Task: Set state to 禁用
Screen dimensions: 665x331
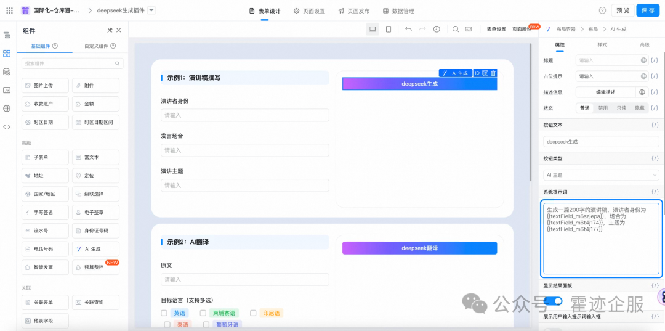Action: pos(603,108)
